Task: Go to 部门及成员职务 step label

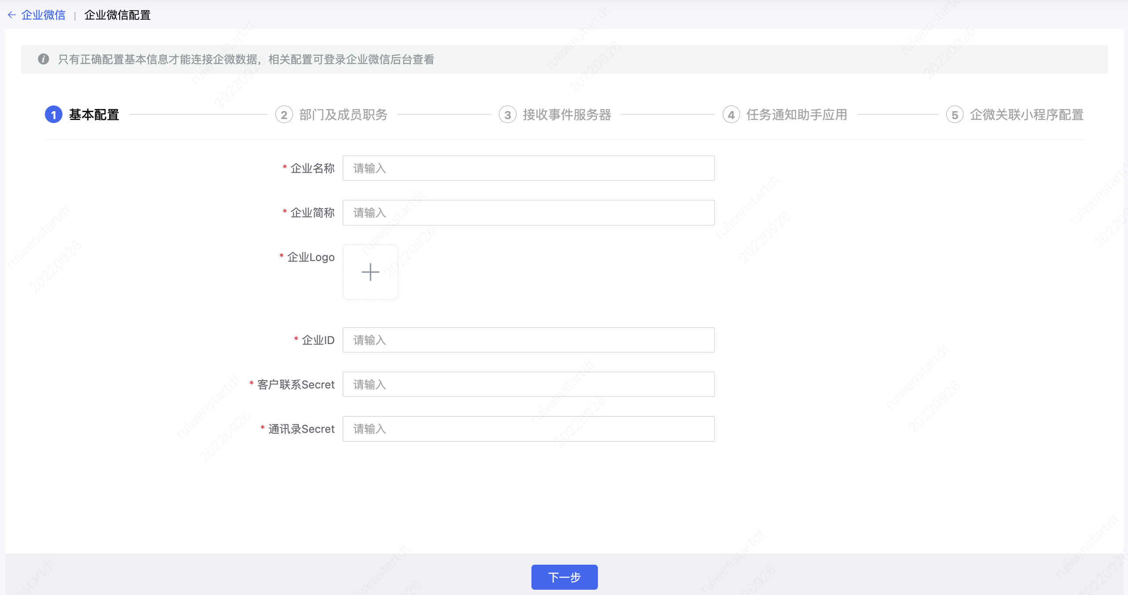Action: click(x=343, y=115)
